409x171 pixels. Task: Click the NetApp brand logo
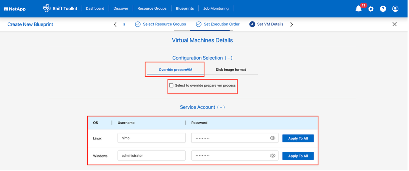[14, 9]
